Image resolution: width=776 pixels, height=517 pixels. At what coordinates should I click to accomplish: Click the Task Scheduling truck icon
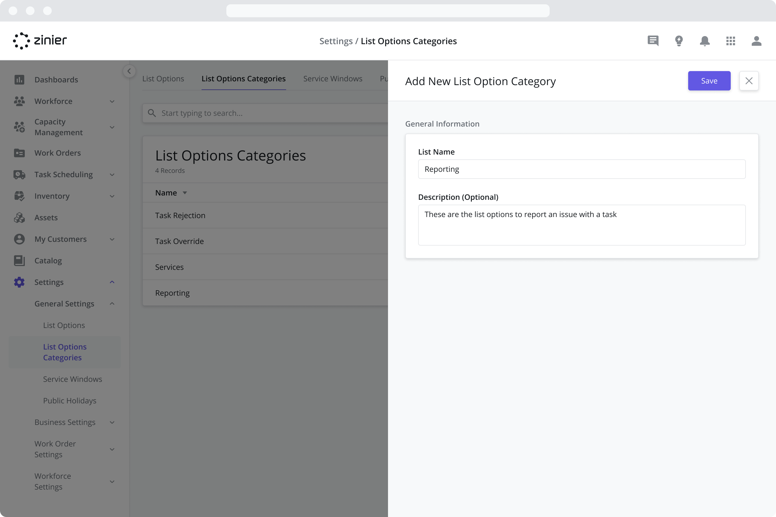click(19, 174)
